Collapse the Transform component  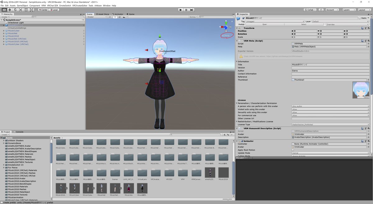[237, 28]
